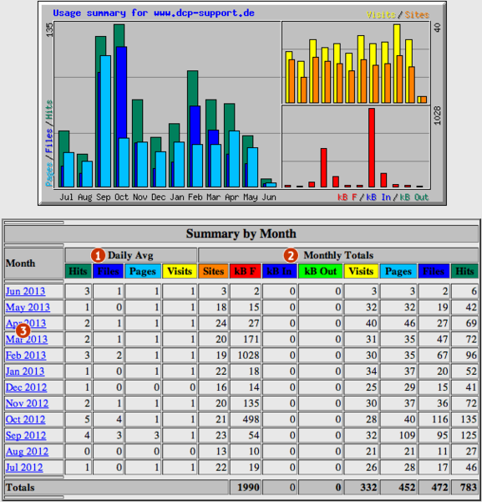
Task: Click the Feb label on chart axis
Action: pos(195,197)
